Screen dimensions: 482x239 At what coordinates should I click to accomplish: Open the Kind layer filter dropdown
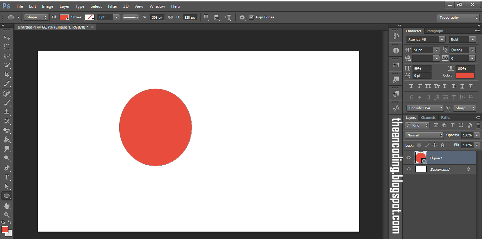[417, 125]
